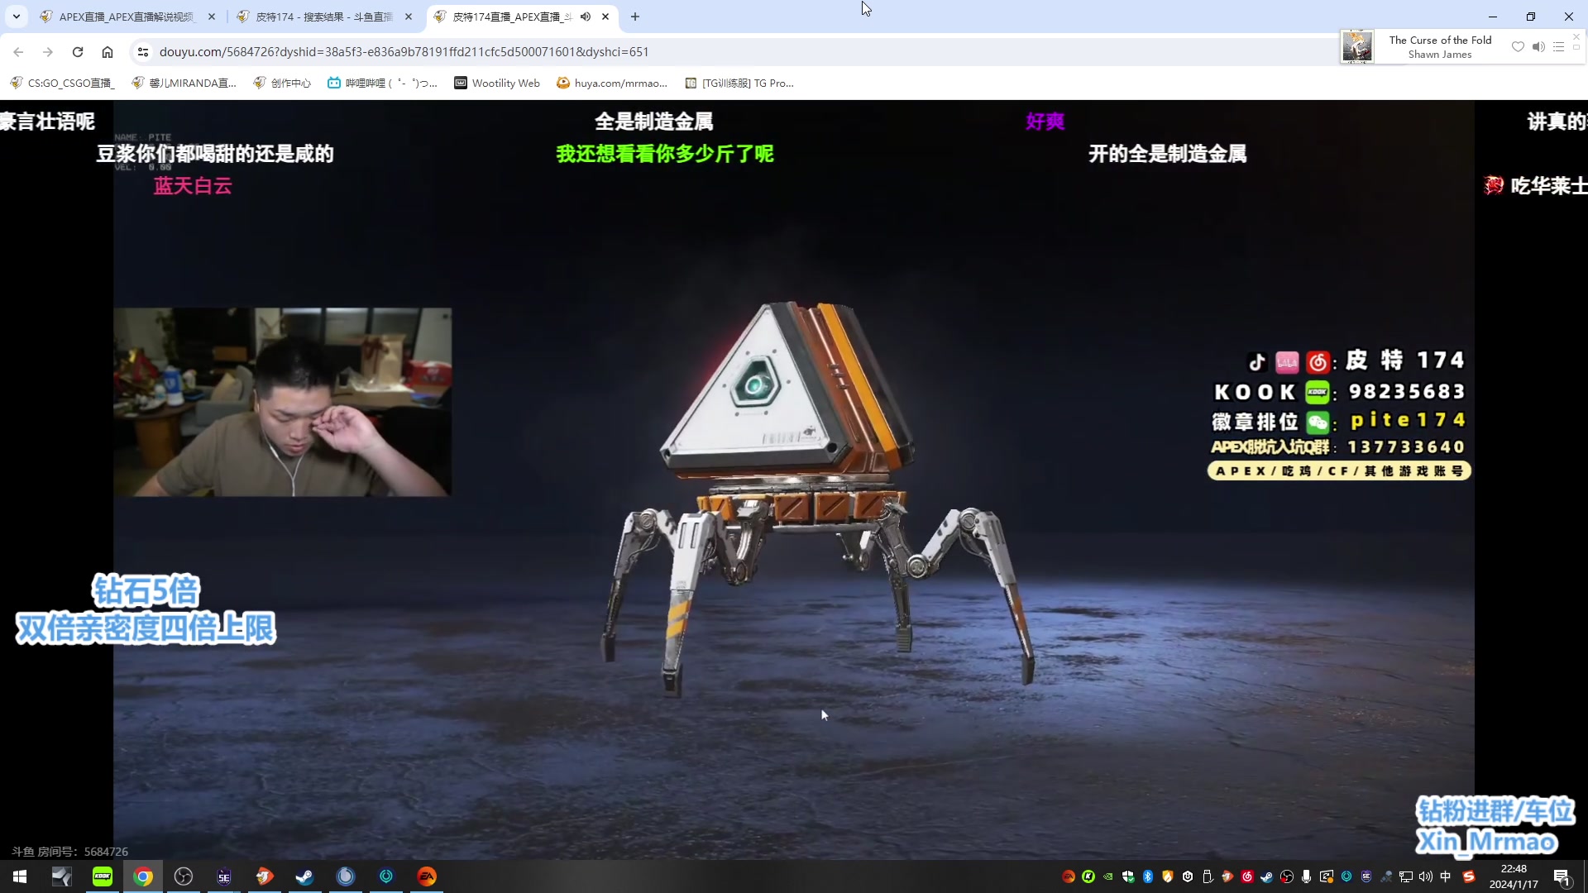Open the EA app from taskbar
The image size is (1588, 893).
point(427,876)
